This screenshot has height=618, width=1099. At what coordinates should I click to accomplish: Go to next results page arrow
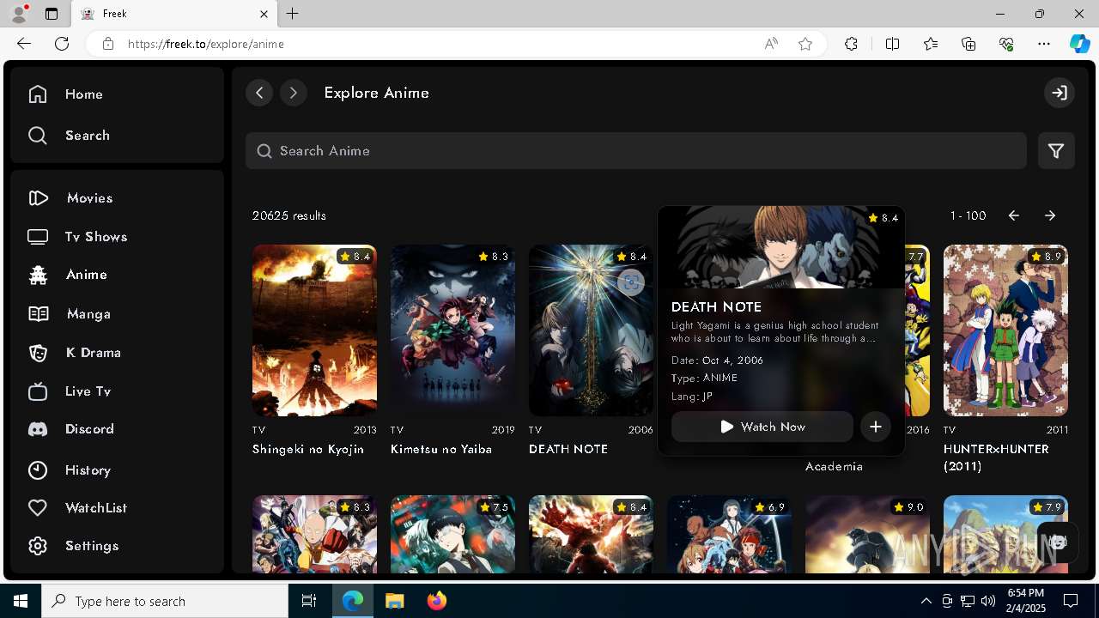click(1050, 216)
